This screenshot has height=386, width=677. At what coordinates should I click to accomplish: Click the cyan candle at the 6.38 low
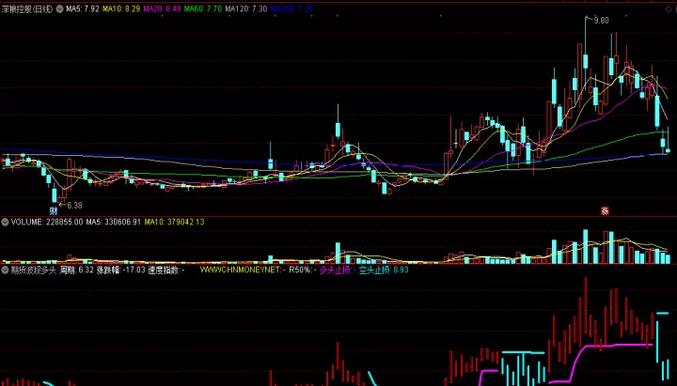point(55,195)
